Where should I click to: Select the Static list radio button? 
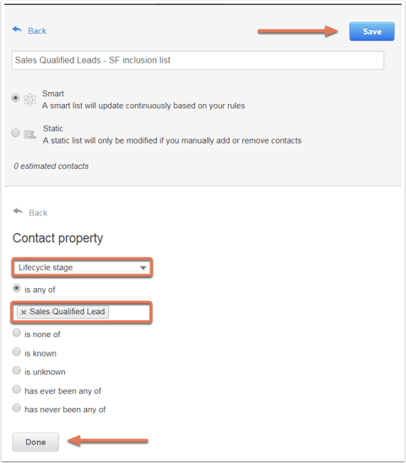click(x=15, y=133)
